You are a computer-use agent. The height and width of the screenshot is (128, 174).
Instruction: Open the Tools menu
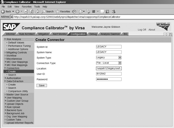37,7
